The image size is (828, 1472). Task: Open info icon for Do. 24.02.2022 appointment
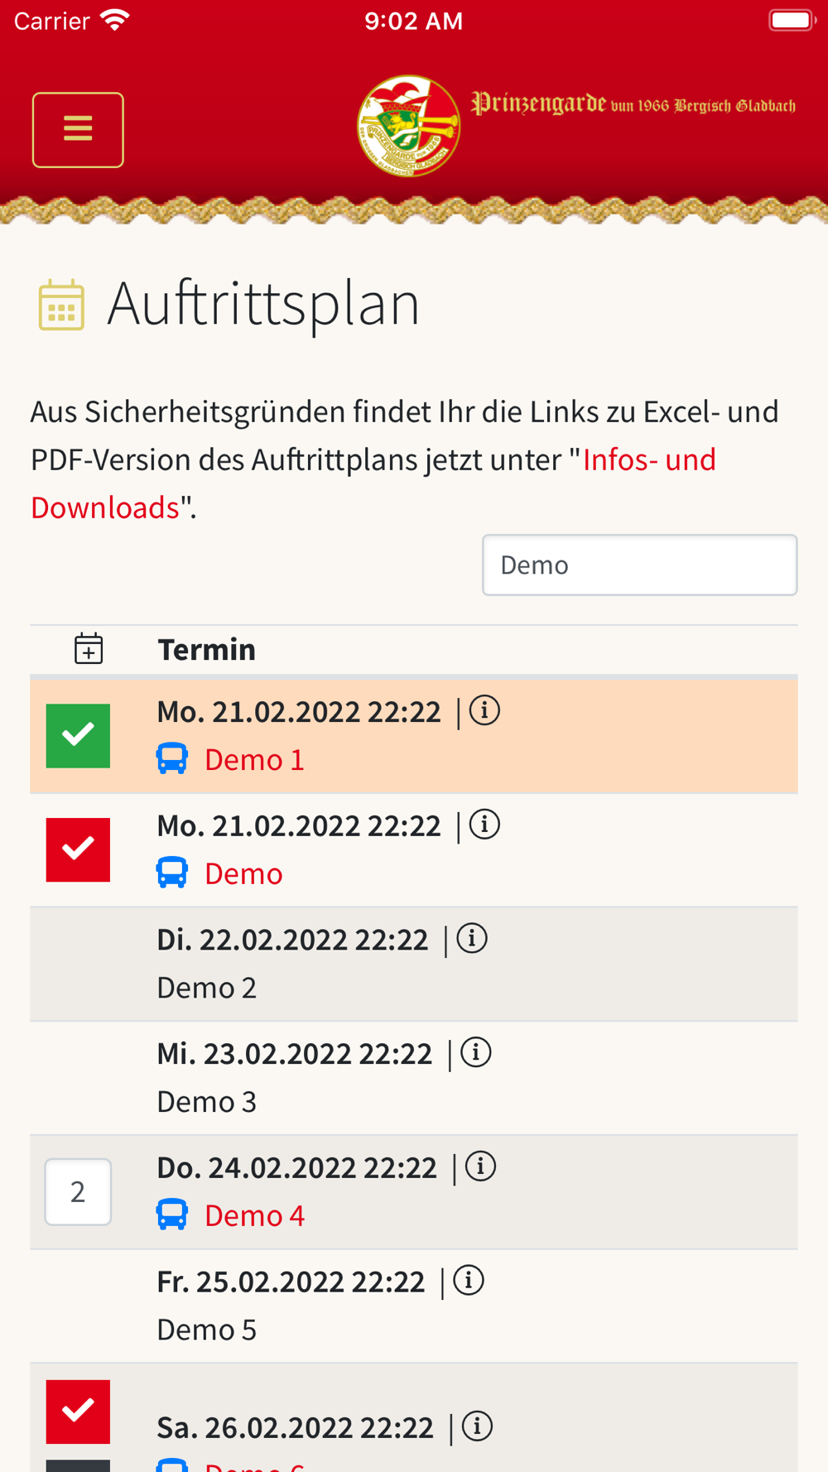tap(480, 1167)
